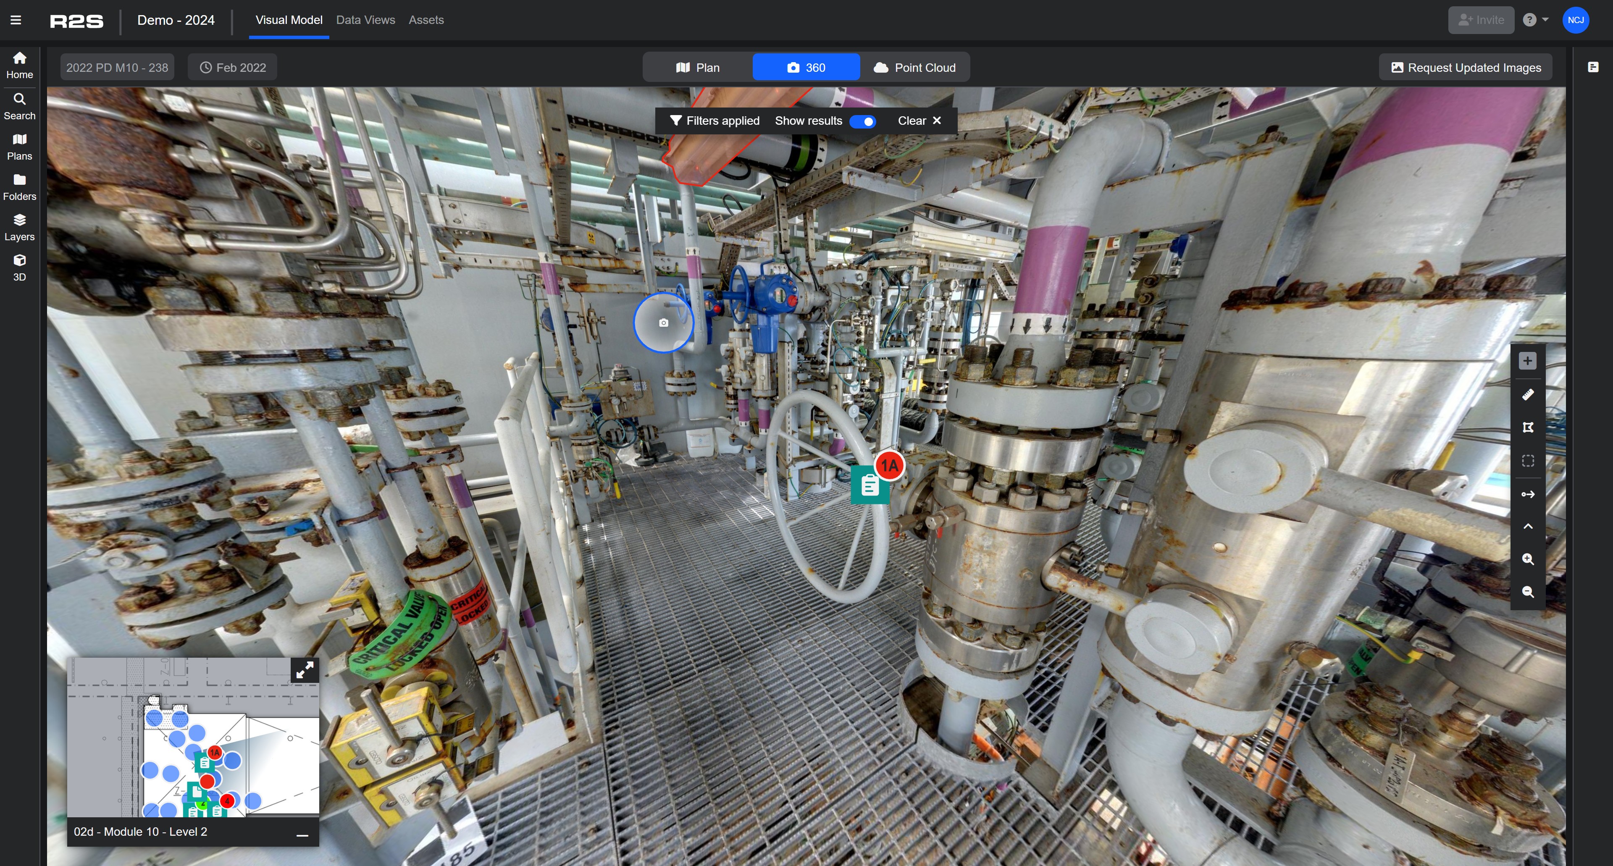Screen dimensions: 1613x866
Task: Collapse the toolbar with chevron up
Action: 1528,526
